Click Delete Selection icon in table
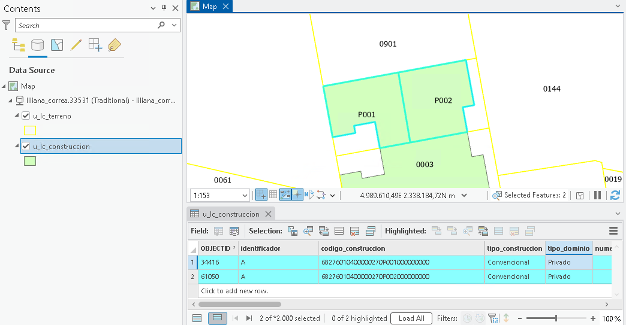Screen dimensions: 626x325 (354, 231)
